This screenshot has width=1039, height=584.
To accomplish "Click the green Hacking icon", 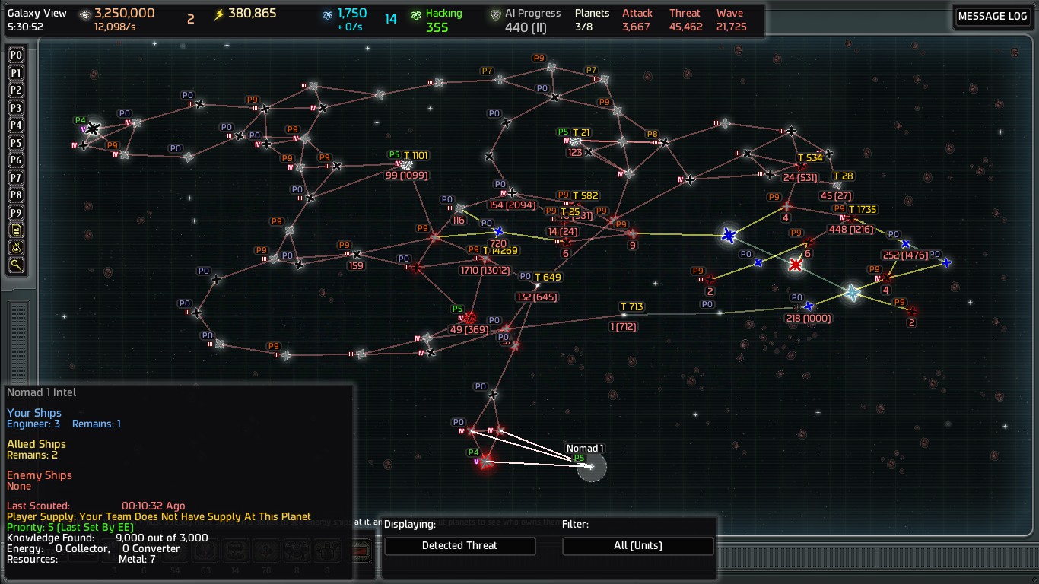I will point(416,14).
